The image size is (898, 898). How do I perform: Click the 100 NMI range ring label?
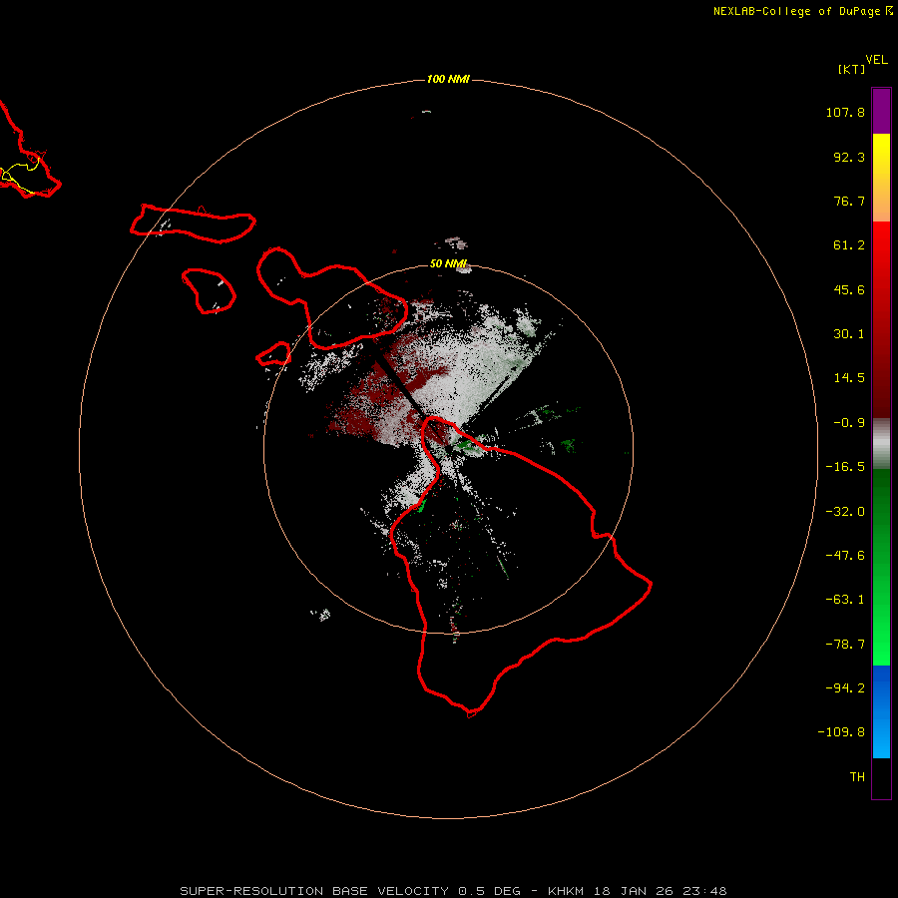pos(448,79)
